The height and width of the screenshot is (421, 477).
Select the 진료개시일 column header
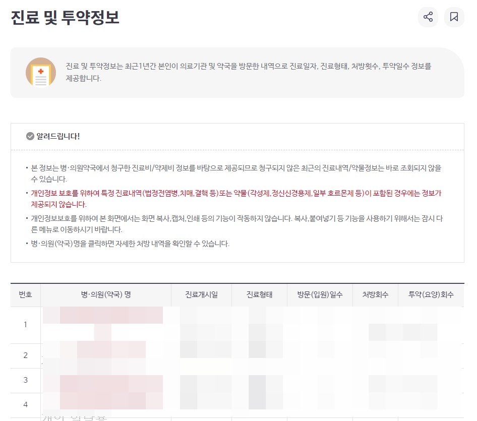[201, 294]
